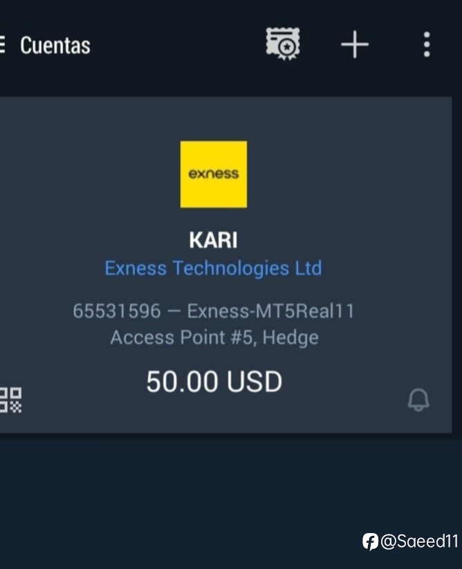Open the hamburger menu beside Cuentas
462x569 pixels.
coord(2,45)
